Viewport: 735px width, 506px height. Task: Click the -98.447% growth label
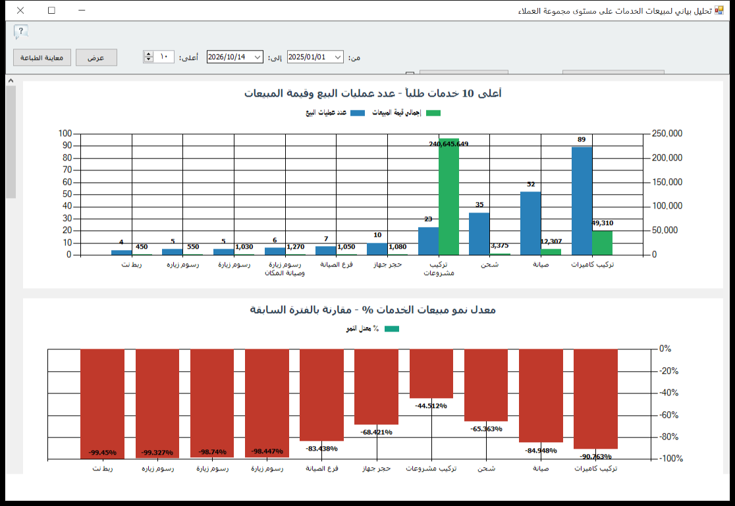click(267, 451)
